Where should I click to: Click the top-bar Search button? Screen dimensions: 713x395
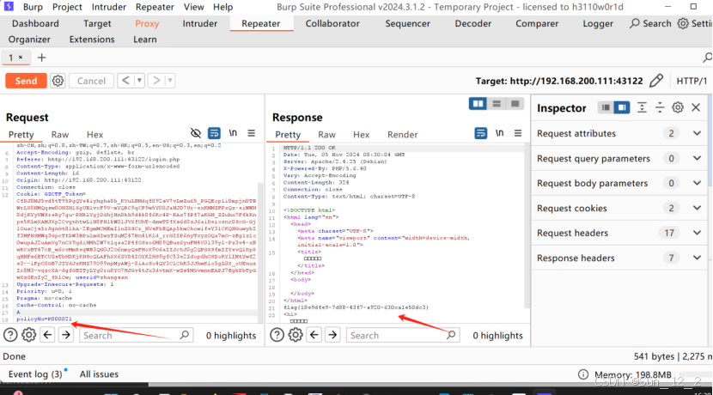tap(650, 24)
